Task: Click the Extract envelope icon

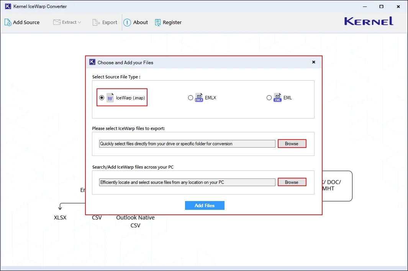Action: 57,22
